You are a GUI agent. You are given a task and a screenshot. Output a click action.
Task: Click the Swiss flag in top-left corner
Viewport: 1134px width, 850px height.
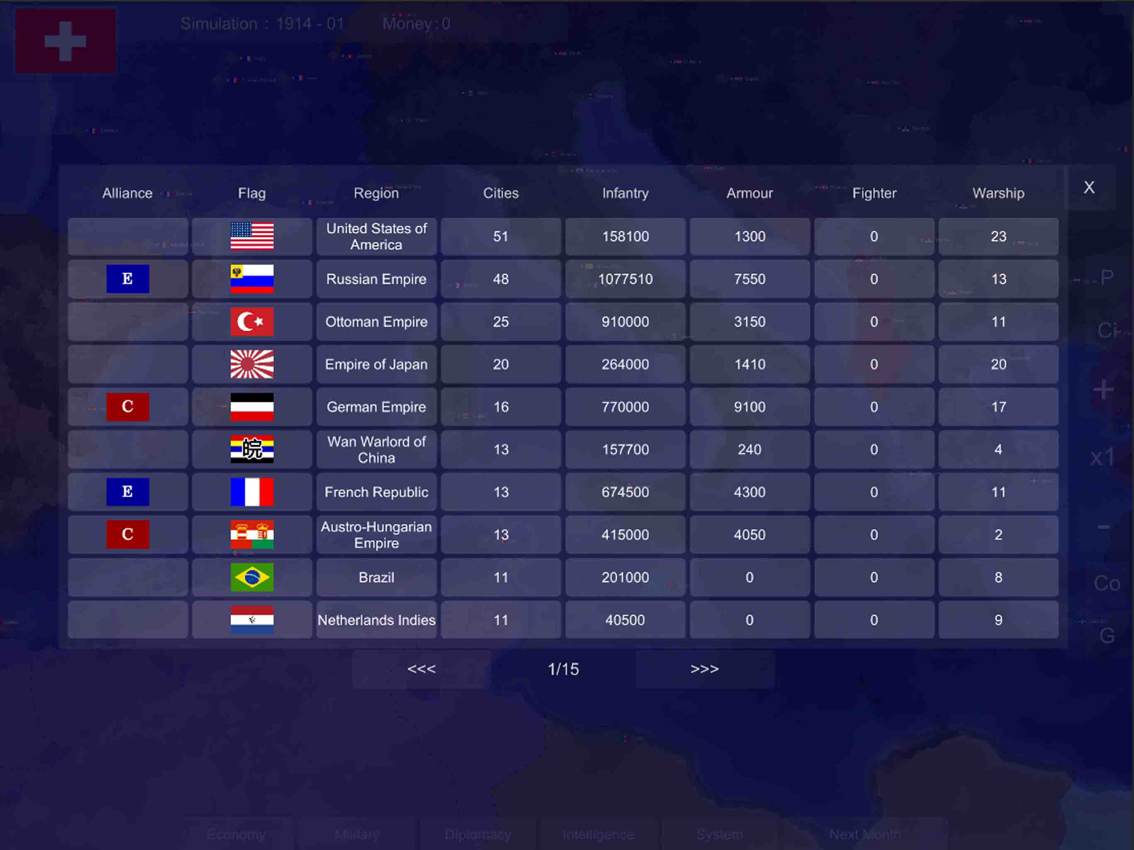(x=66, y=41)
